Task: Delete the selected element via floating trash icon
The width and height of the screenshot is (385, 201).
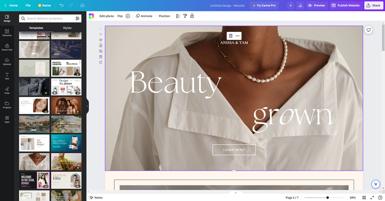Action: (x=230, y=36)
